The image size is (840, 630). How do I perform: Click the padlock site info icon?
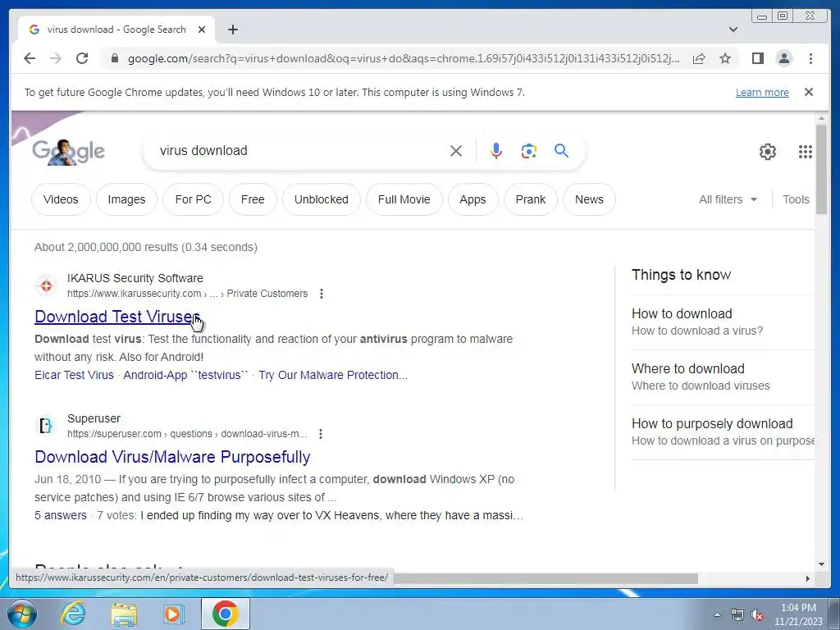tap(114, 58)
